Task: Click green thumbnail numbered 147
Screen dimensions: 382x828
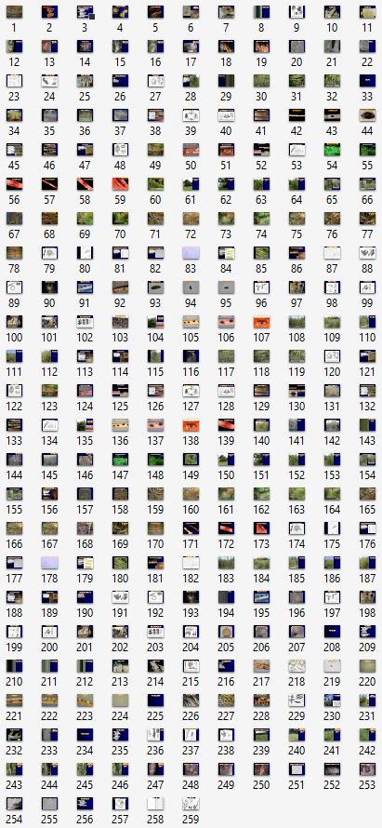Action: click(120, 459)
